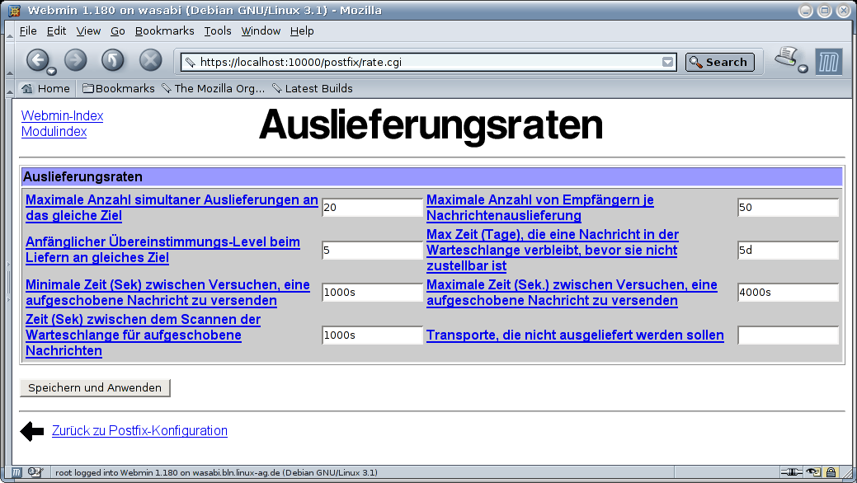Screen dimensions: 857x483
Task: Open Anfänglicher Übereinstimmungs-Level help link
Action: coord(162,250)
